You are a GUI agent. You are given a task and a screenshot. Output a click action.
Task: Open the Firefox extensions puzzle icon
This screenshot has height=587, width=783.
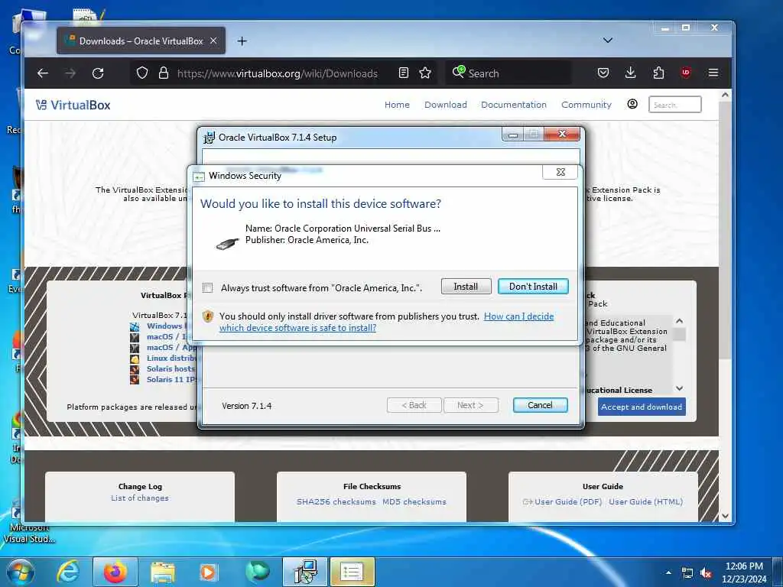click(658, 73)
